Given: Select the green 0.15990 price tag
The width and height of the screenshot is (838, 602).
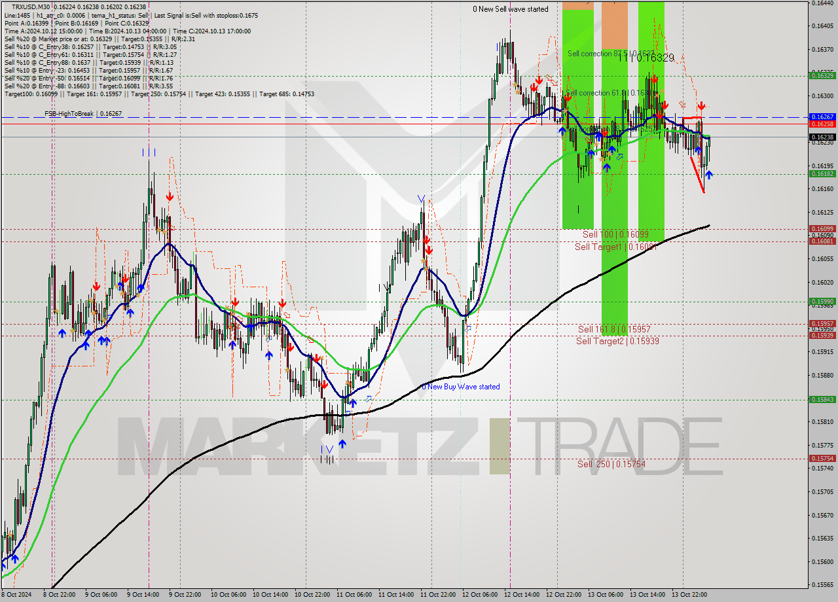Looking at the screenshot, I should [822, 302].
